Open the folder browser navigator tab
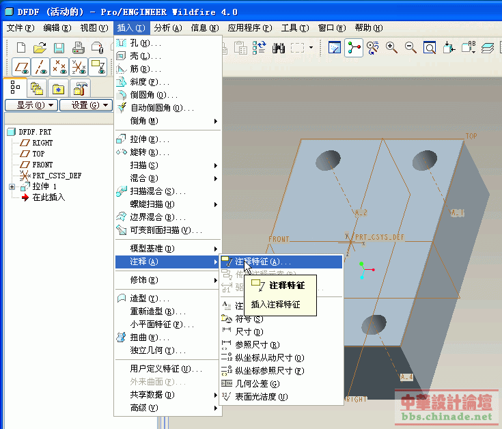Screen dimensions: 502x429 point(36,88)
